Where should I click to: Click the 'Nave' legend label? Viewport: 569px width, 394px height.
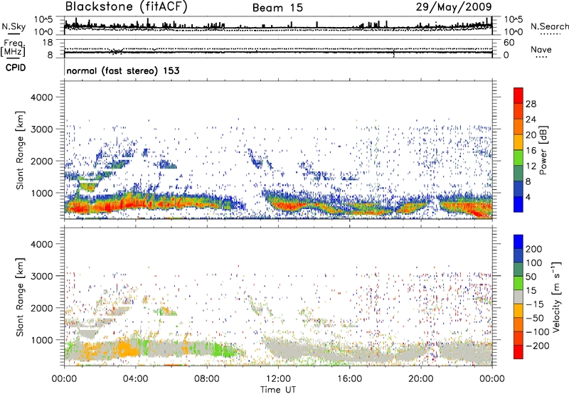pyautogui.click(x=541, y=49)
